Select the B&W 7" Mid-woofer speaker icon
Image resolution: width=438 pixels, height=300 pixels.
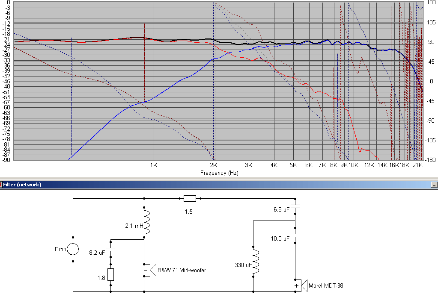(x=150, y=270)
